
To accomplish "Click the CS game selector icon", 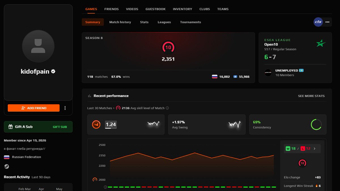I will pos(318,22).
